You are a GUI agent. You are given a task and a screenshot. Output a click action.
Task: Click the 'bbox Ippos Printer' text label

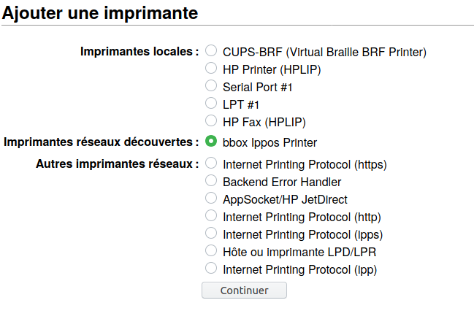pyautogui.click(x=270, y=142)
